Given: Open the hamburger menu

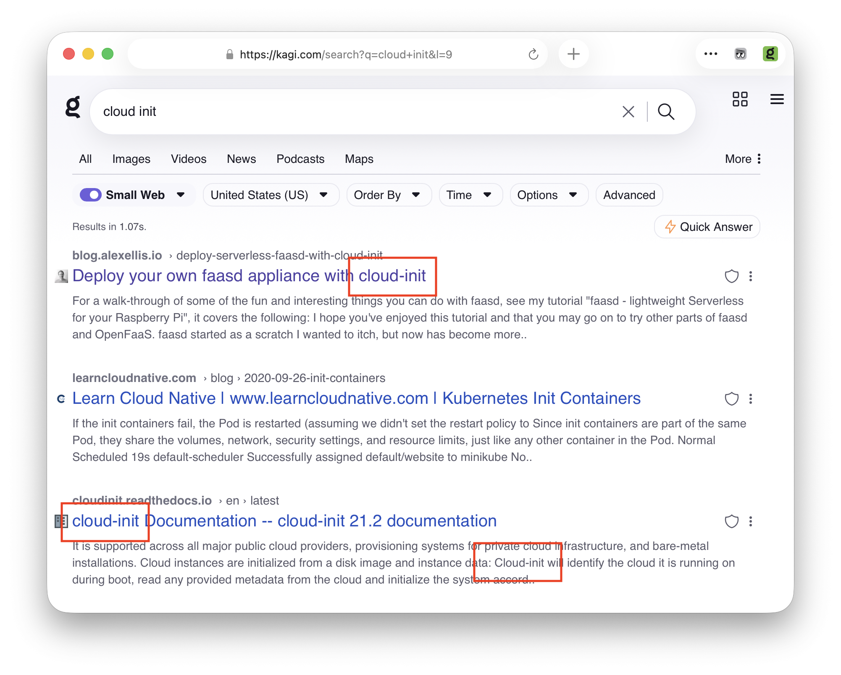Looking at the screenshot, I should [x=778, y=99].
